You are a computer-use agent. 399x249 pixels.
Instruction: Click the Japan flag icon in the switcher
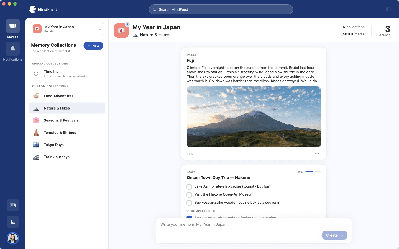(37, 29)
